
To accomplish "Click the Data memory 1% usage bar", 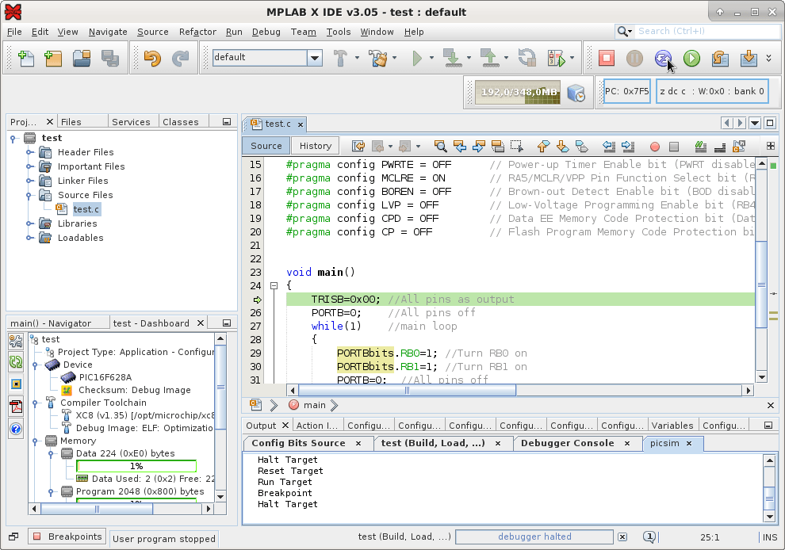I will coord(136,466).
